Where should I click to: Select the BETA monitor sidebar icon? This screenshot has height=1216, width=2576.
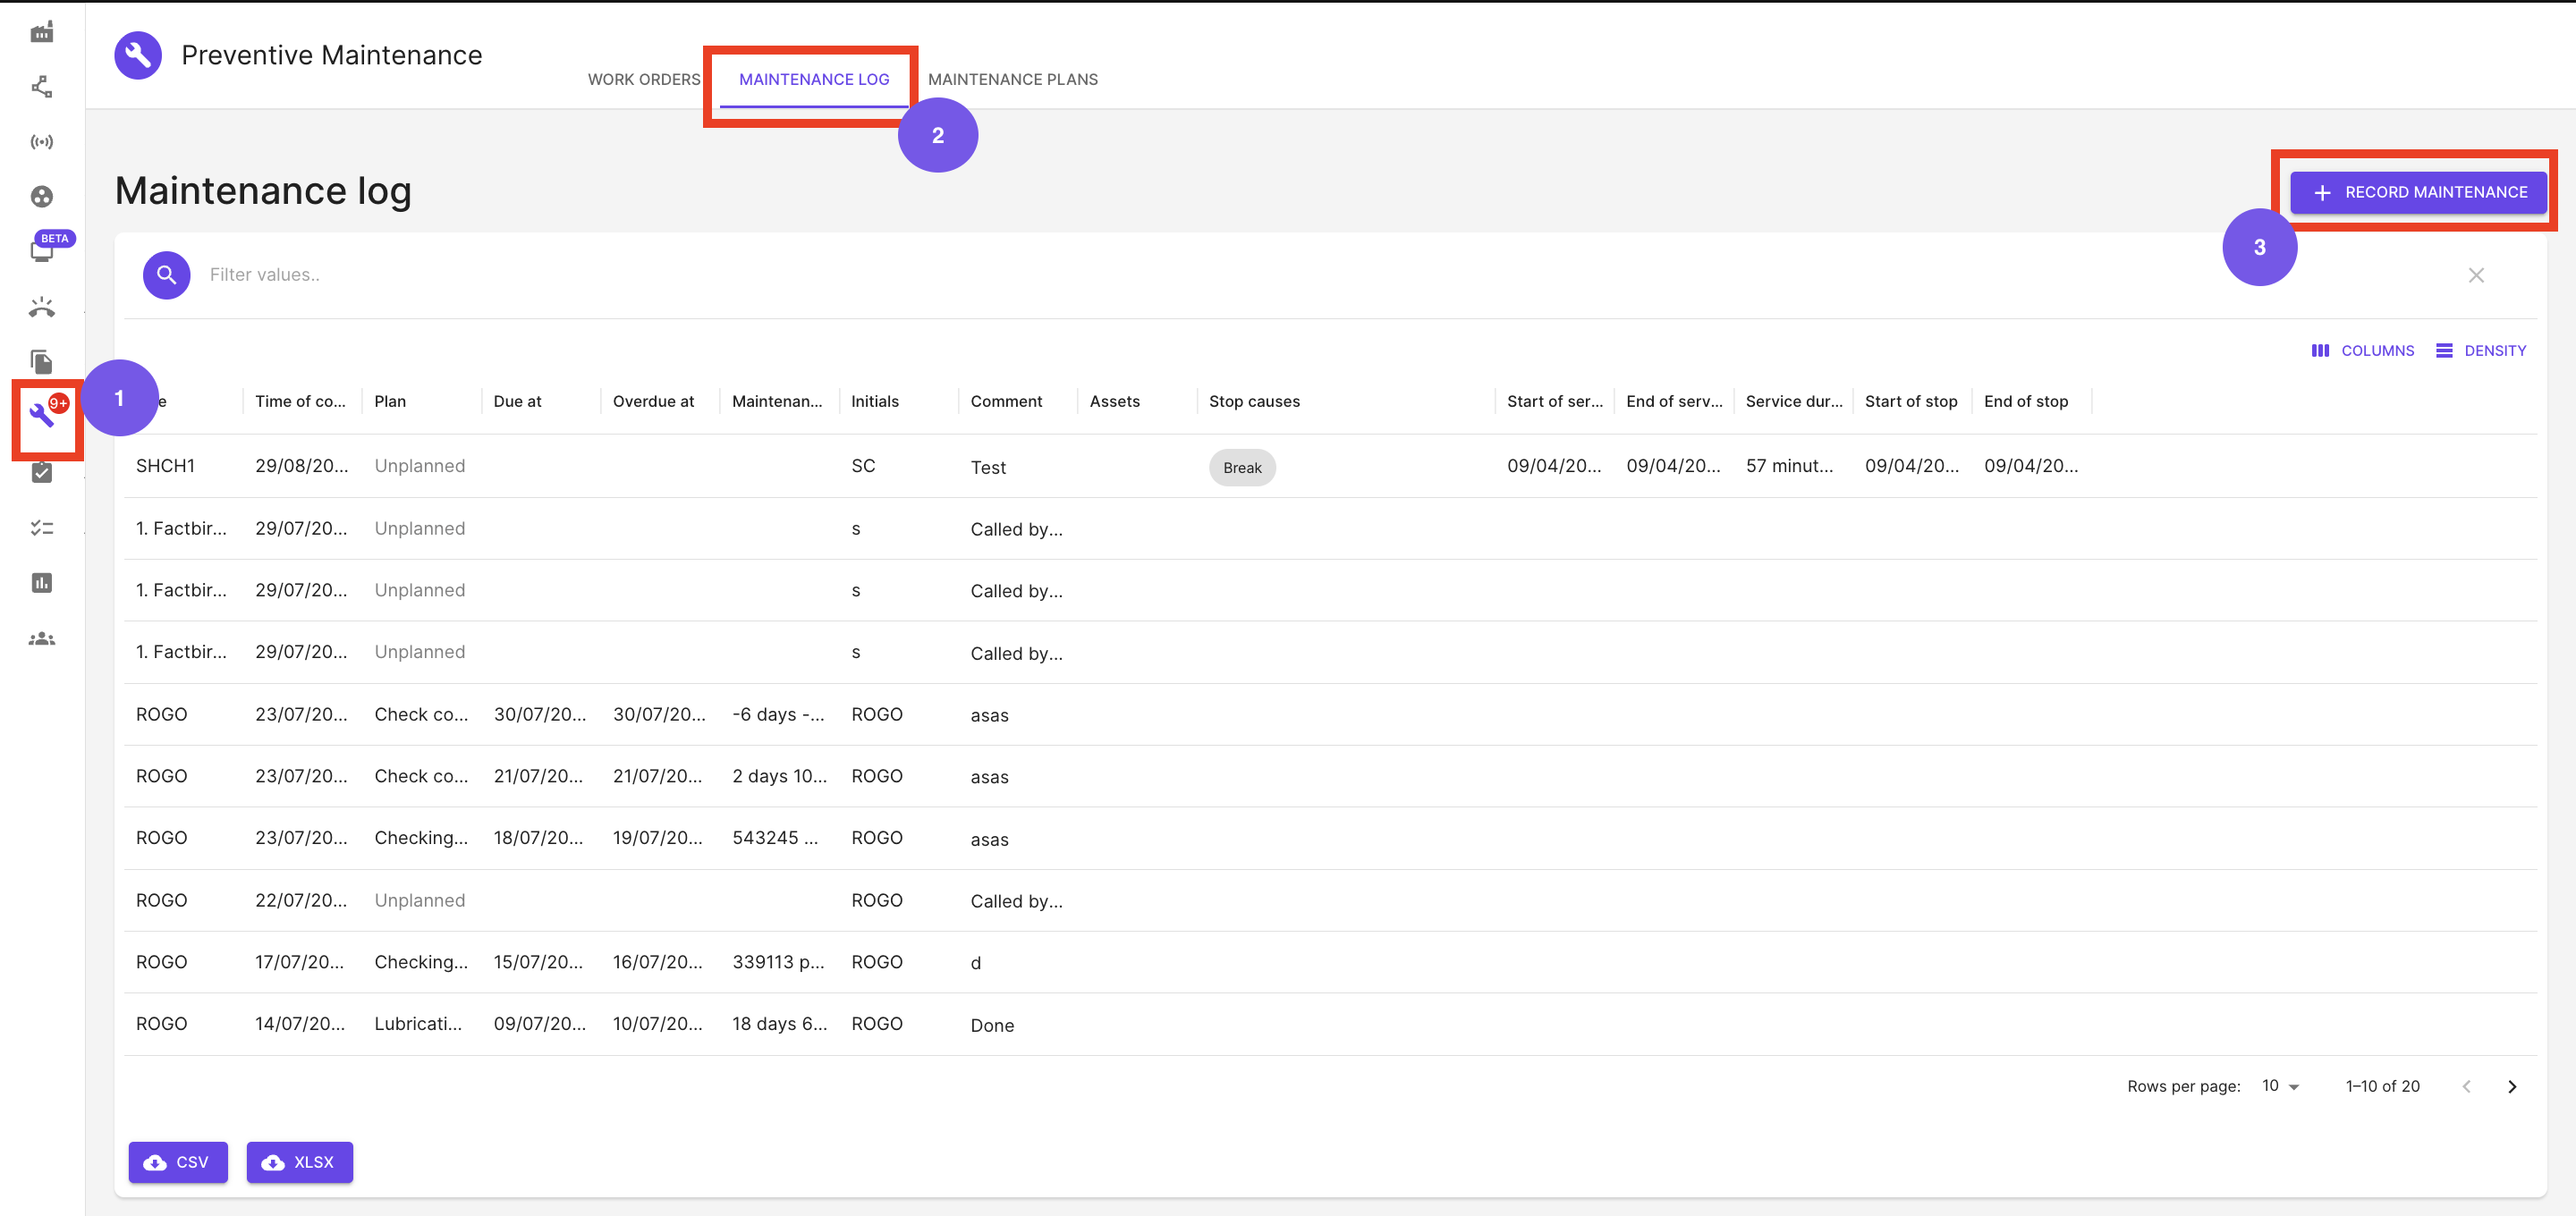(x=42, y=250)
